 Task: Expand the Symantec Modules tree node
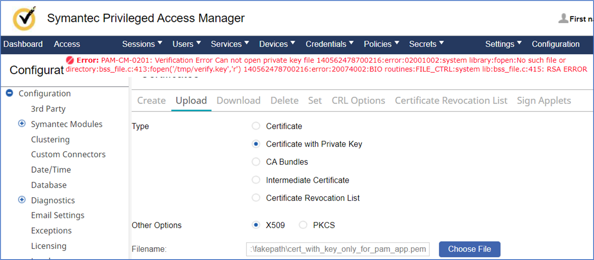coord(22,124)
